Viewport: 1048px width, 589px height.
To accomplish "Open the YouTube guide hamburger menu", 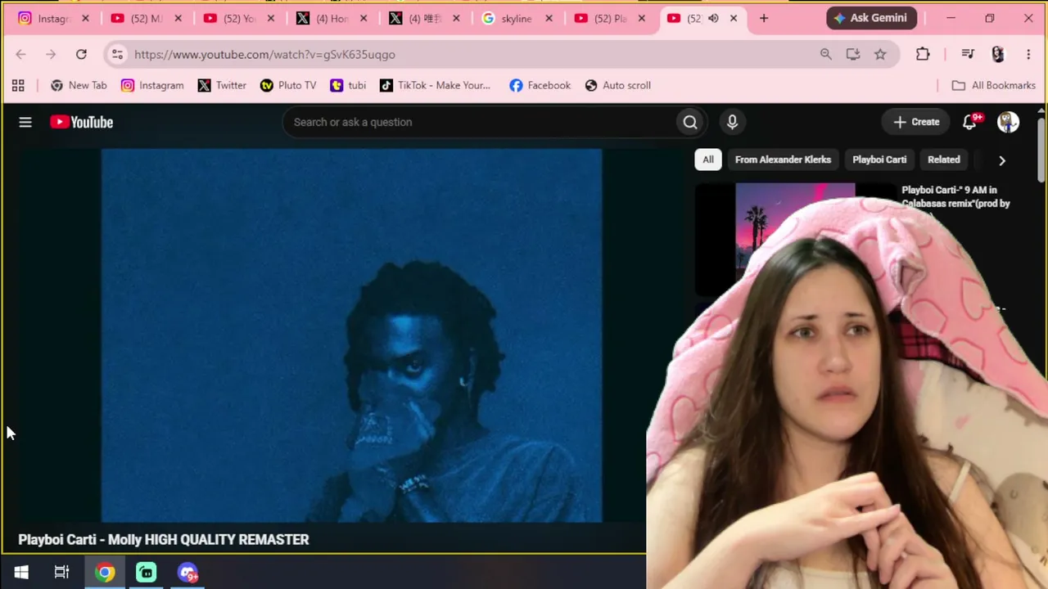I will pos(25,122).
